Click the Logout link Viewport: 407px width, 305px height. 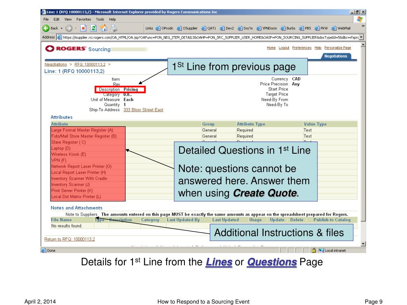284,48
